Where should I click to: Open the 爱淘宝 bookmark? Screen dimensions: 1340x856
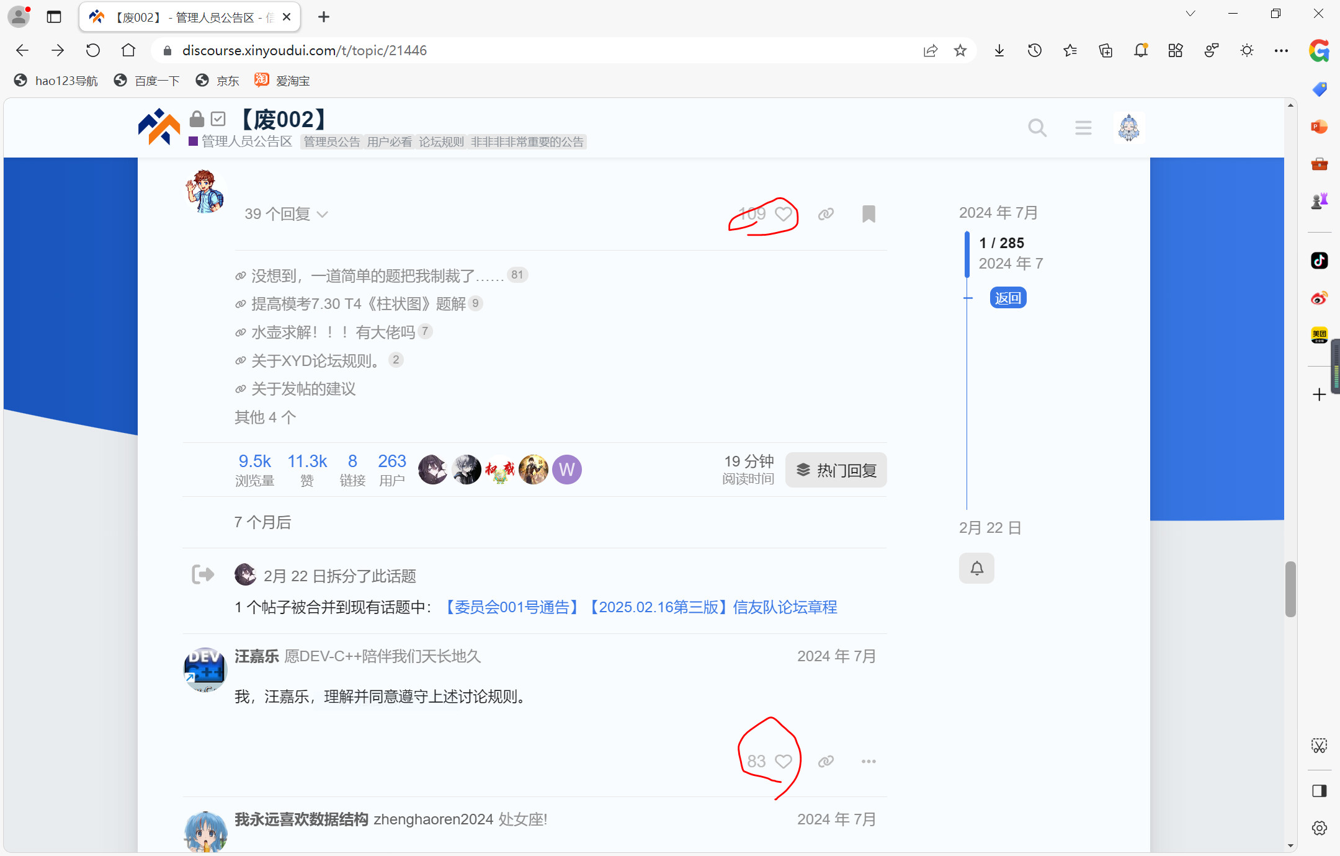click(282, 81)
